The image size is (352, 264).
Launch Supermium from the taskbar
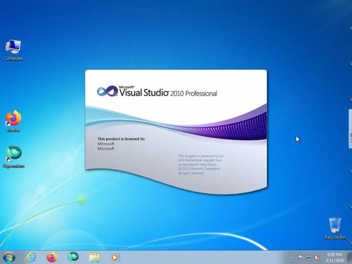tap(73, 257)
